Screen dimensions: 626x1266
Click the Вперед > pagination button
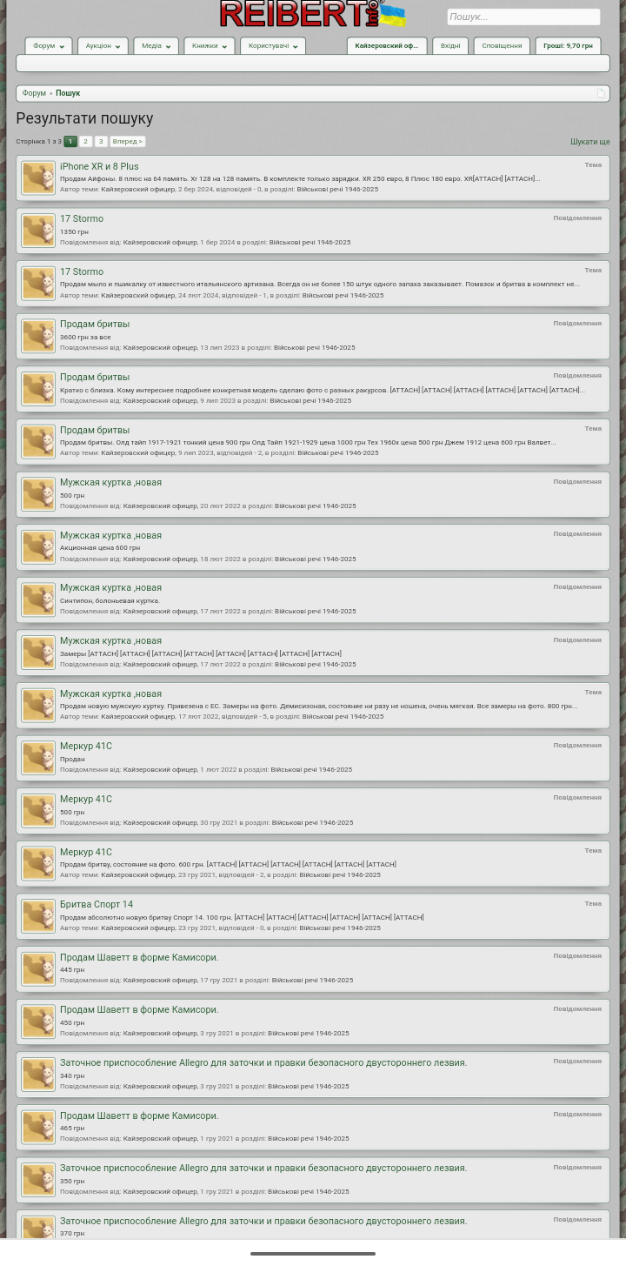(127, 141)
